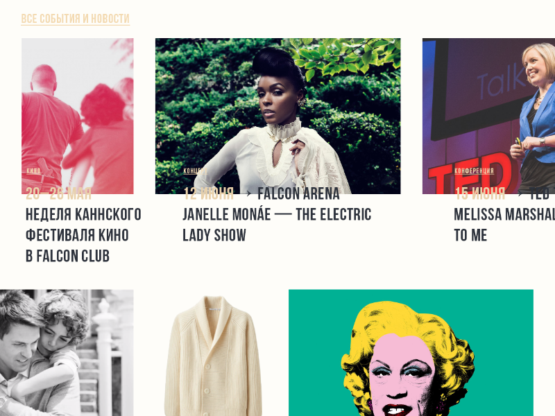Open the TED conference stage photo
This screenshot has width=555, height=416.
(x=488, y=116)
